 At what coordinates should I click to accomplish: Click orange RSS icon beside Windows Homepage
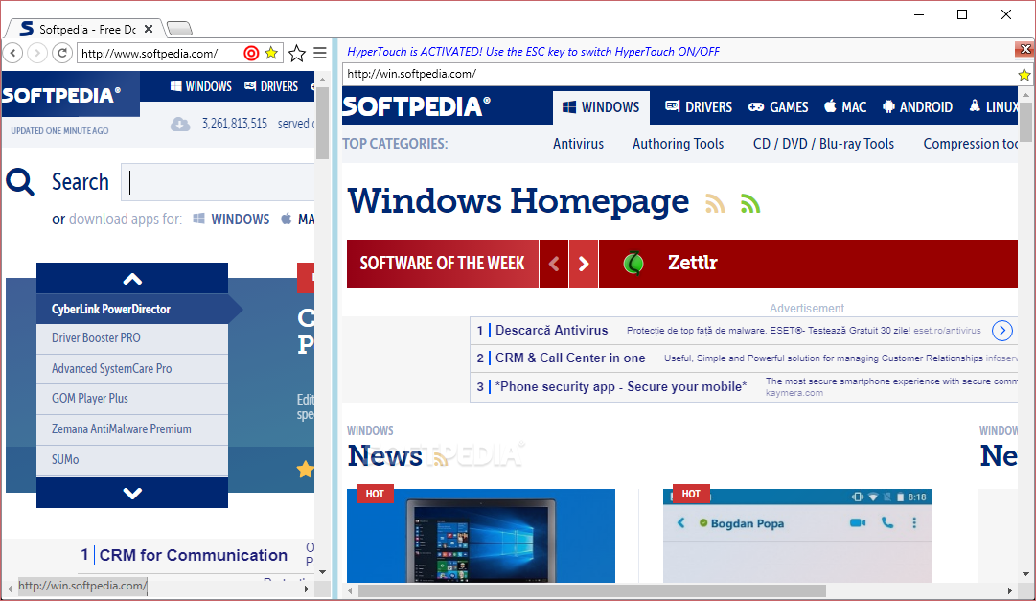(716, 203)
